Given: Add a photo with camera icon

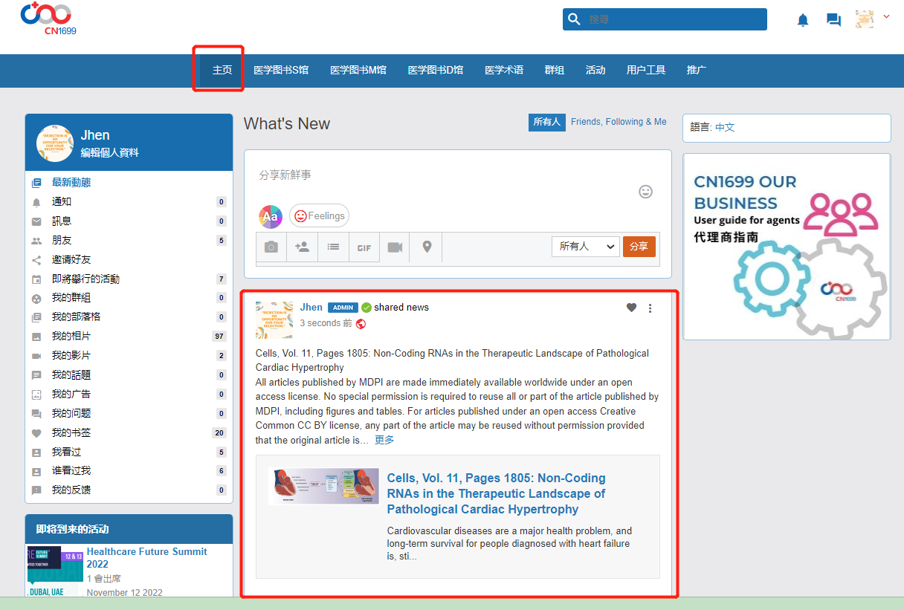Looking at the screenshot, I should 271,247.
